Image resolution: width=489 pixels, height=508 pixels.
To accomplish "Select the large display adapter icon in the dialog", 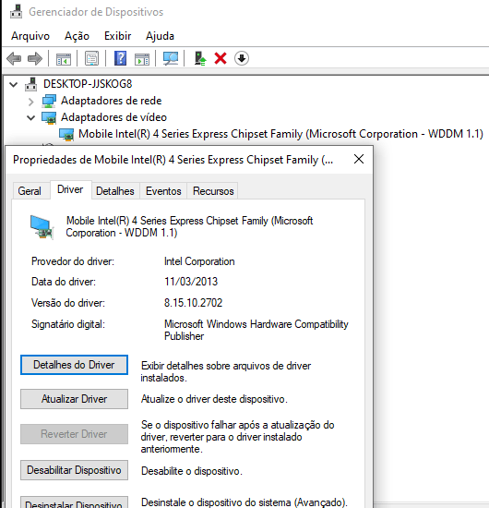I will point(42,227).
